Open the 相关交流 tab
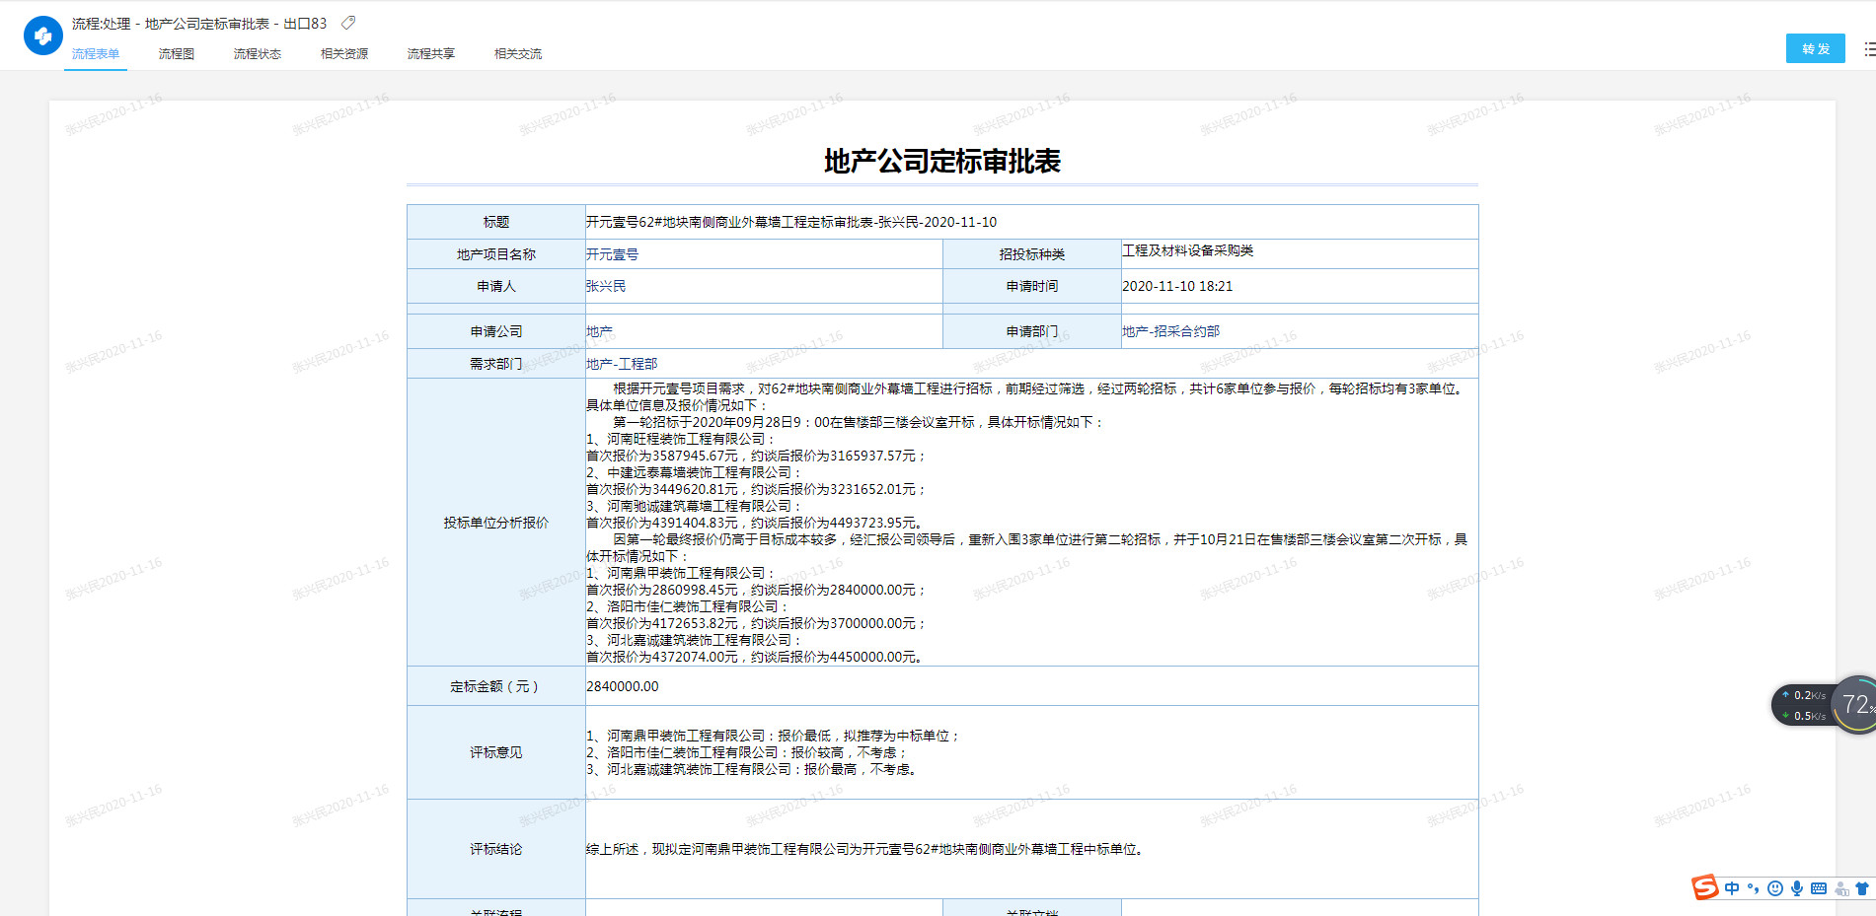 517,54
